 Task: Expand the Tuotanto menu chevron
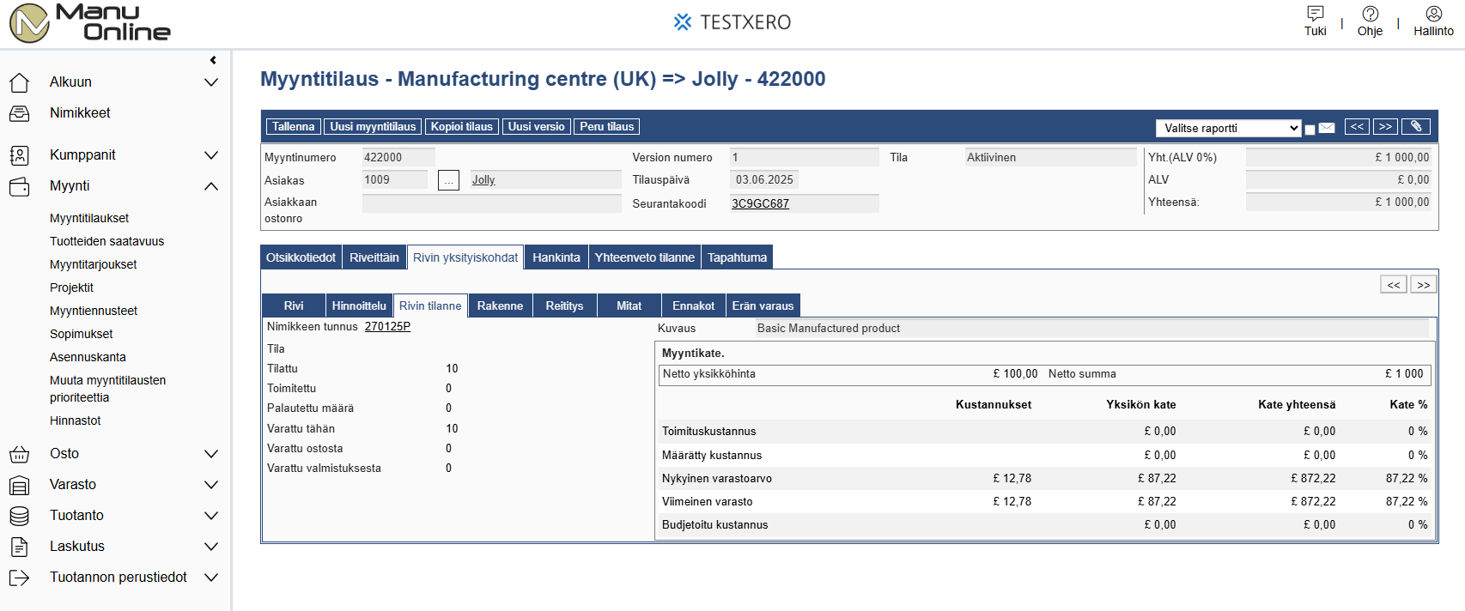[x=211, y=516]
